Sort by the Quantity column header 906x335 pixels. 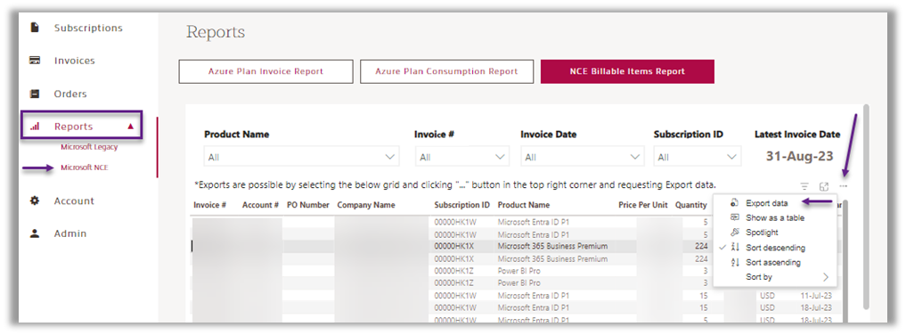point(691,205)
